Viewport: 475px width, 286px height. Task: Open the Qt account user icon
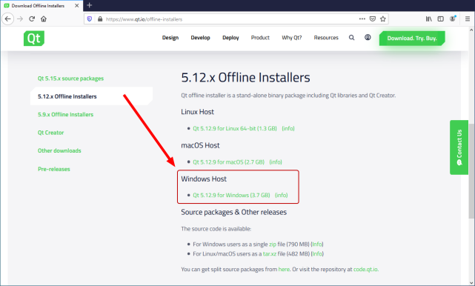point(368,37)
